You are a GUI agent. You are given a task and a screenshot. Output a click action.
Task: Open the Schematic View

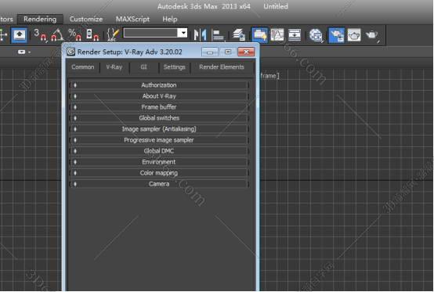(295, 35)
